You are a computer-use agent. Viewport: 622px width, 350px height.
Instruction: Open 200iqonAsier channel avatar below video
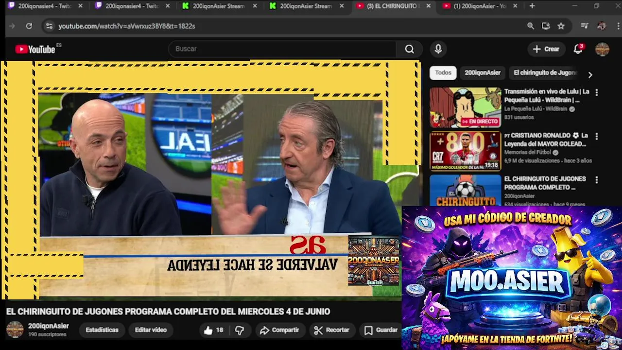[x=15, y=330]
